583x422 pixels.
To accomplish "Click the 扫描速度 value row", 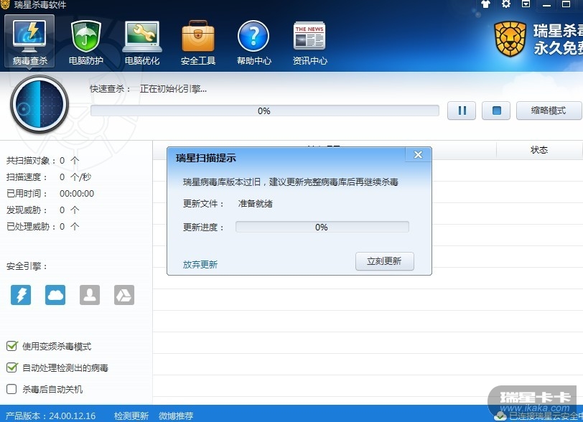I will pos(49,177).
